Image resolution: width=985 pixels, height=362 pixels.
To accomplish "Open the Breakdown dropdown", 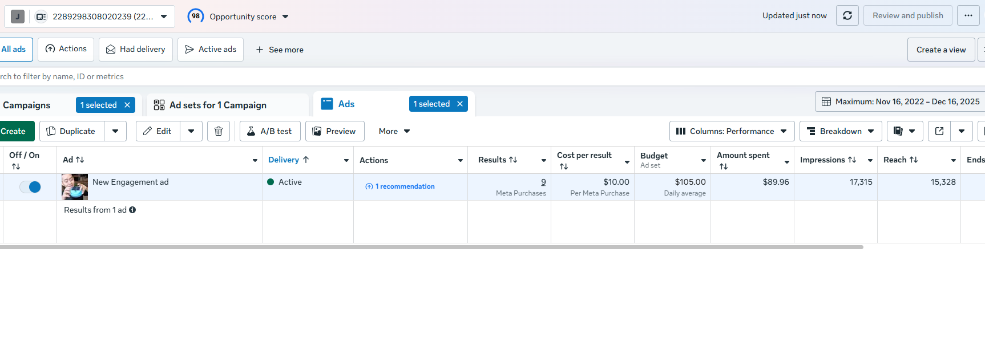I will (x=841, y=131).
